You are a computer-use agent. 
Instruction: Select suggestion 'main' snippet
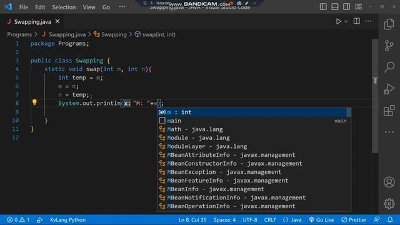pyautogui.click(x=254, y=121)
